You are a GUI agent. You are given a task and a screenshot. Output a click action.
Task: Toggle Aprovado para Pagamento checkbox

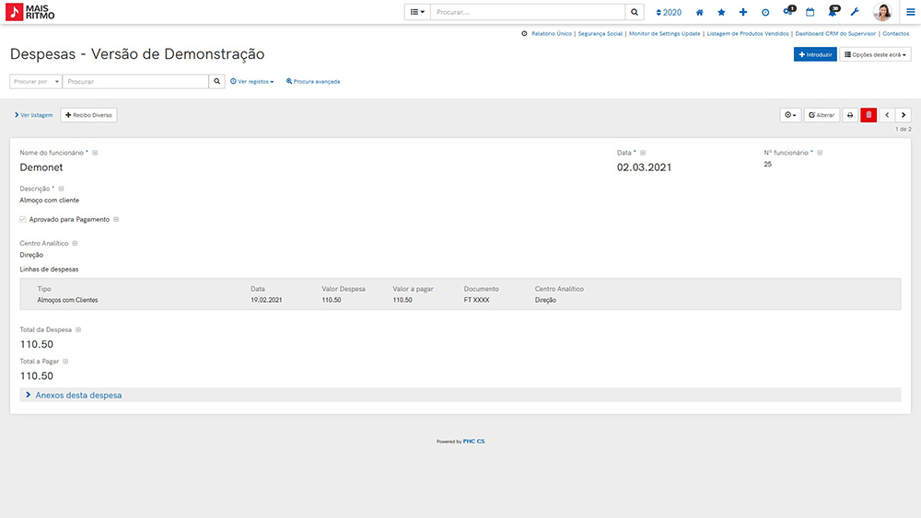(23, 220)
